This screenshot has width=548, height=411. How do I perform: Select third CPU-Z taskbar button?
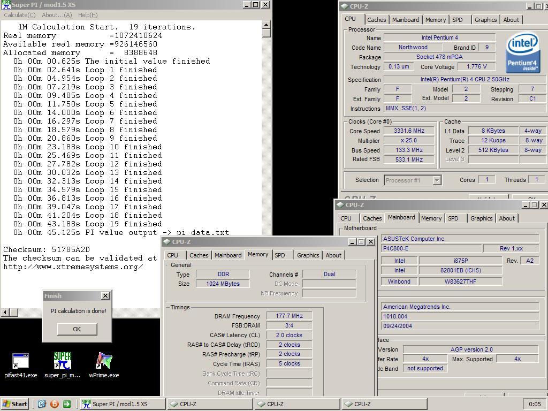[384, 404]
